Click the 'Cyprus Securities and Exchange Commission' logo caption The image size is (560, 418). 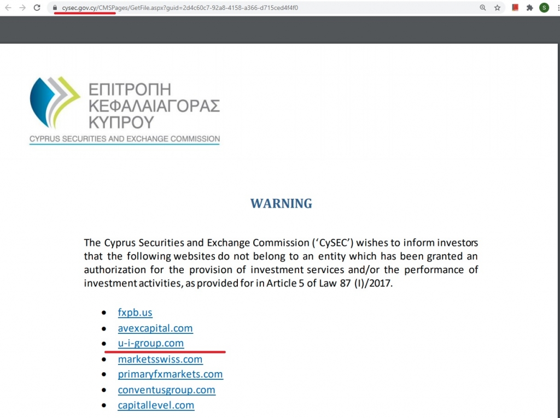tap(124, 139)
